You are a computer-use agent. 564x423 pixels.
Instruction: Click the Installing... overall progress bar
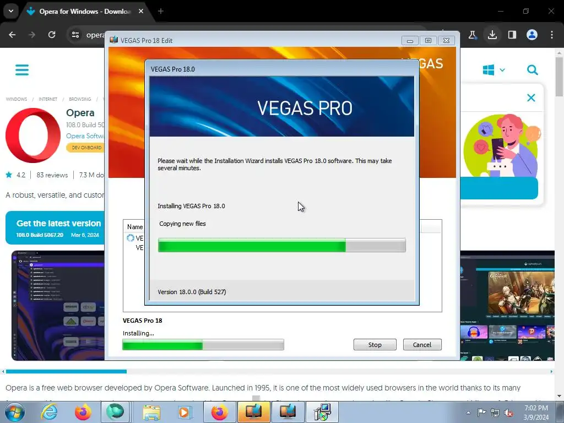coord(203,345)
